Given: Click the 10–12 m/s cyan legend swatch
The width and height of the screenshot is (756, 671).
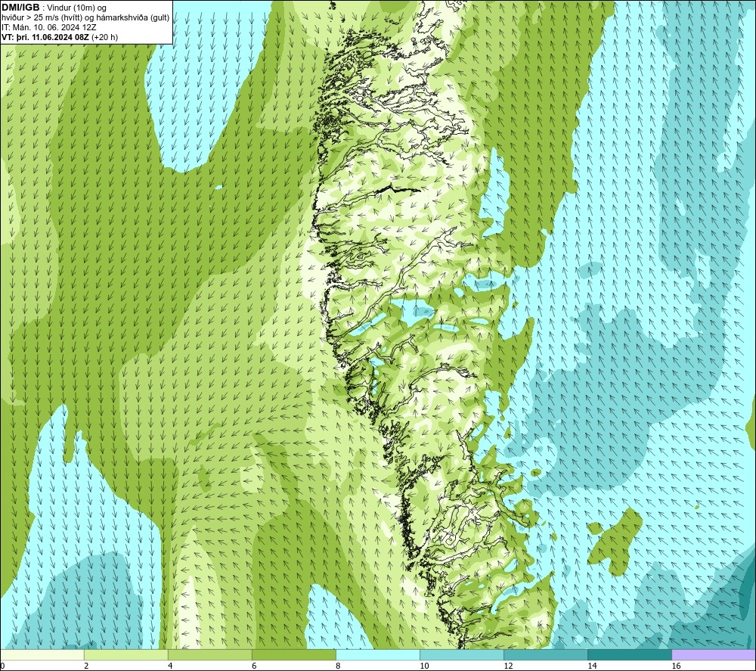Looking at the screenshot, I should click(x=462, y=654).
